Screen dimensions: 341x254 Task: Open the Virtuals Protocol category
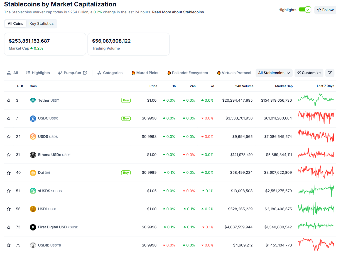click(x=234, y=73)
